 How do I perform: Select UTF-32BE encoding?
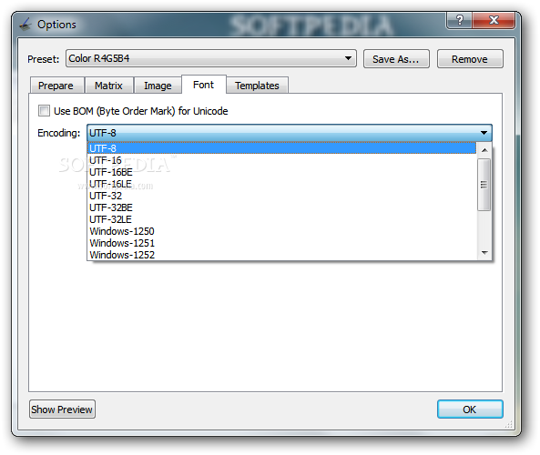pyautogui.click(x=281, y=207)
